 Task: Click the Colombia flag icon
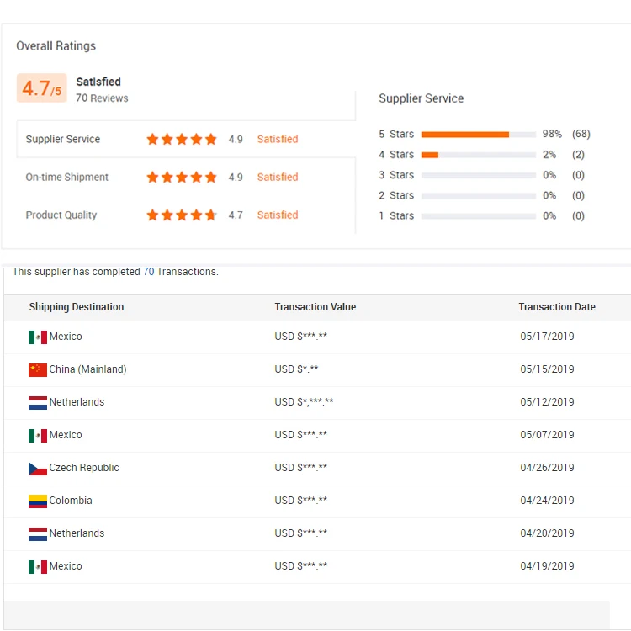(x=37, y=501)
